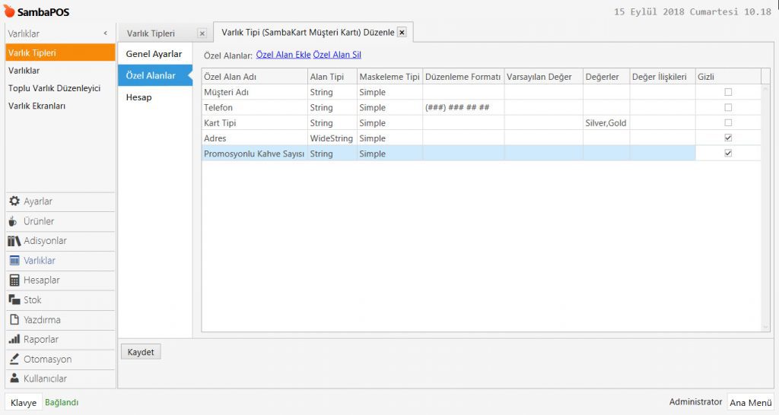Close the Varlık Tipleri tab

pos(202,33)
